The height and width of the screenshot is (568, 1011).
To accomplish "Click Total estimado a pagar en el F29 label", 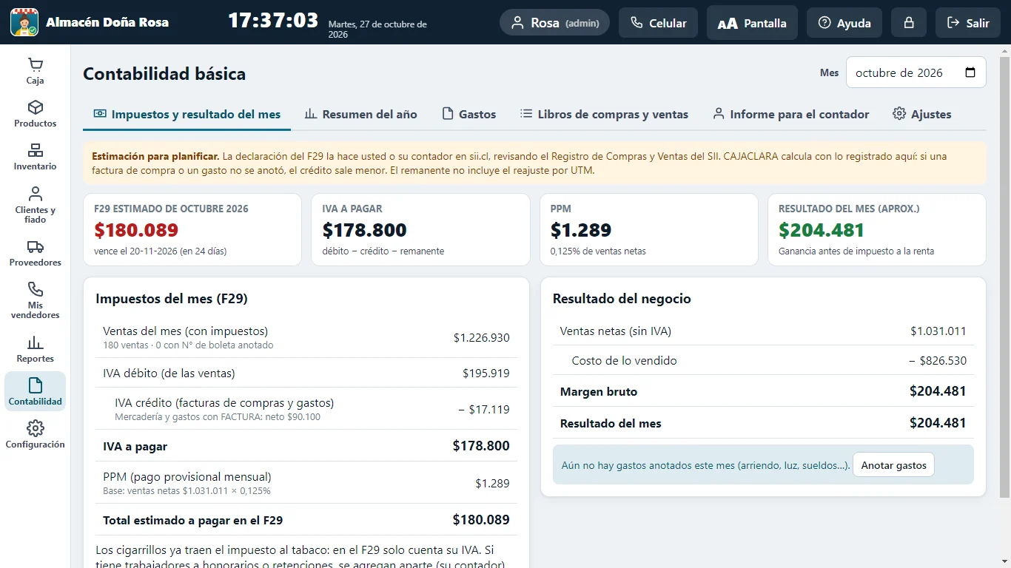I will [193, 520].
